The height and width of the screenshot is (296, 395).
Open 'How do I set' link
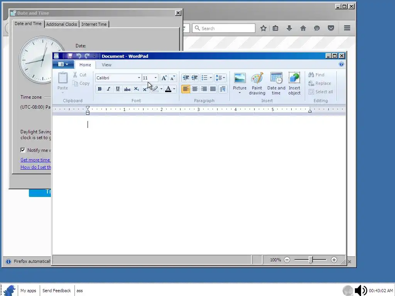click(36, 167)
